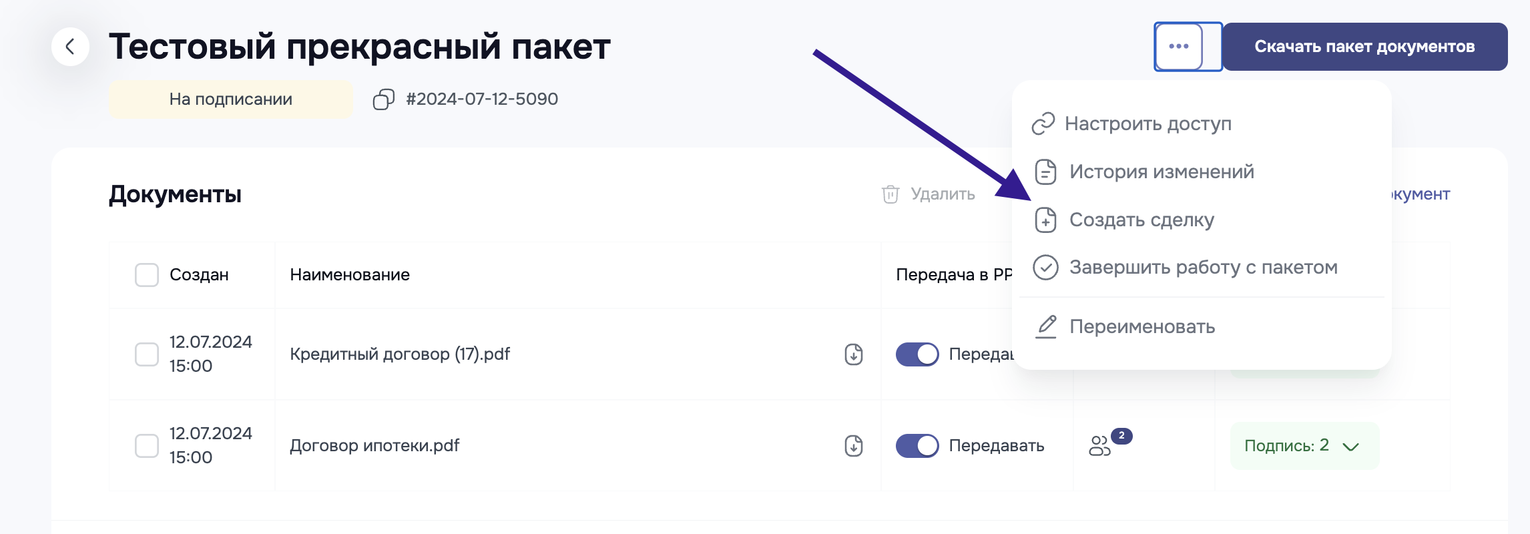Toggle Передавать switch for Договор ипотеки
This screenshot has height=534, width=1530.
tap(917, 446)
